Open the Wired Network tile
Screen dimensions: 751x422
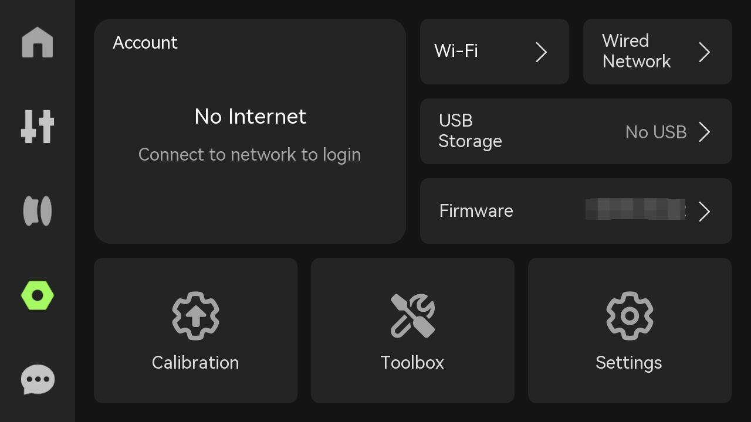[658, 52]
